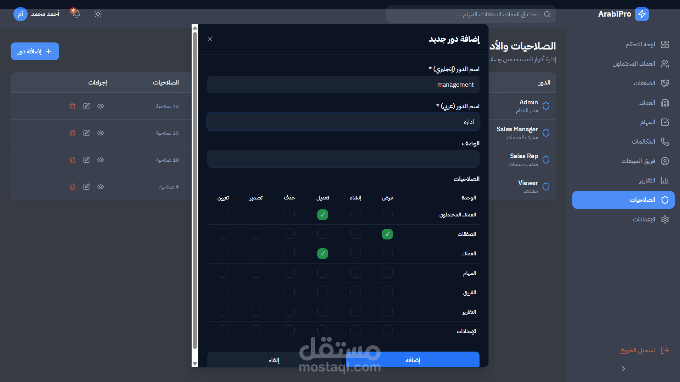View Sales Rep role with eye icon
This screenshot has height=382, width=680.
click(101, 160)
